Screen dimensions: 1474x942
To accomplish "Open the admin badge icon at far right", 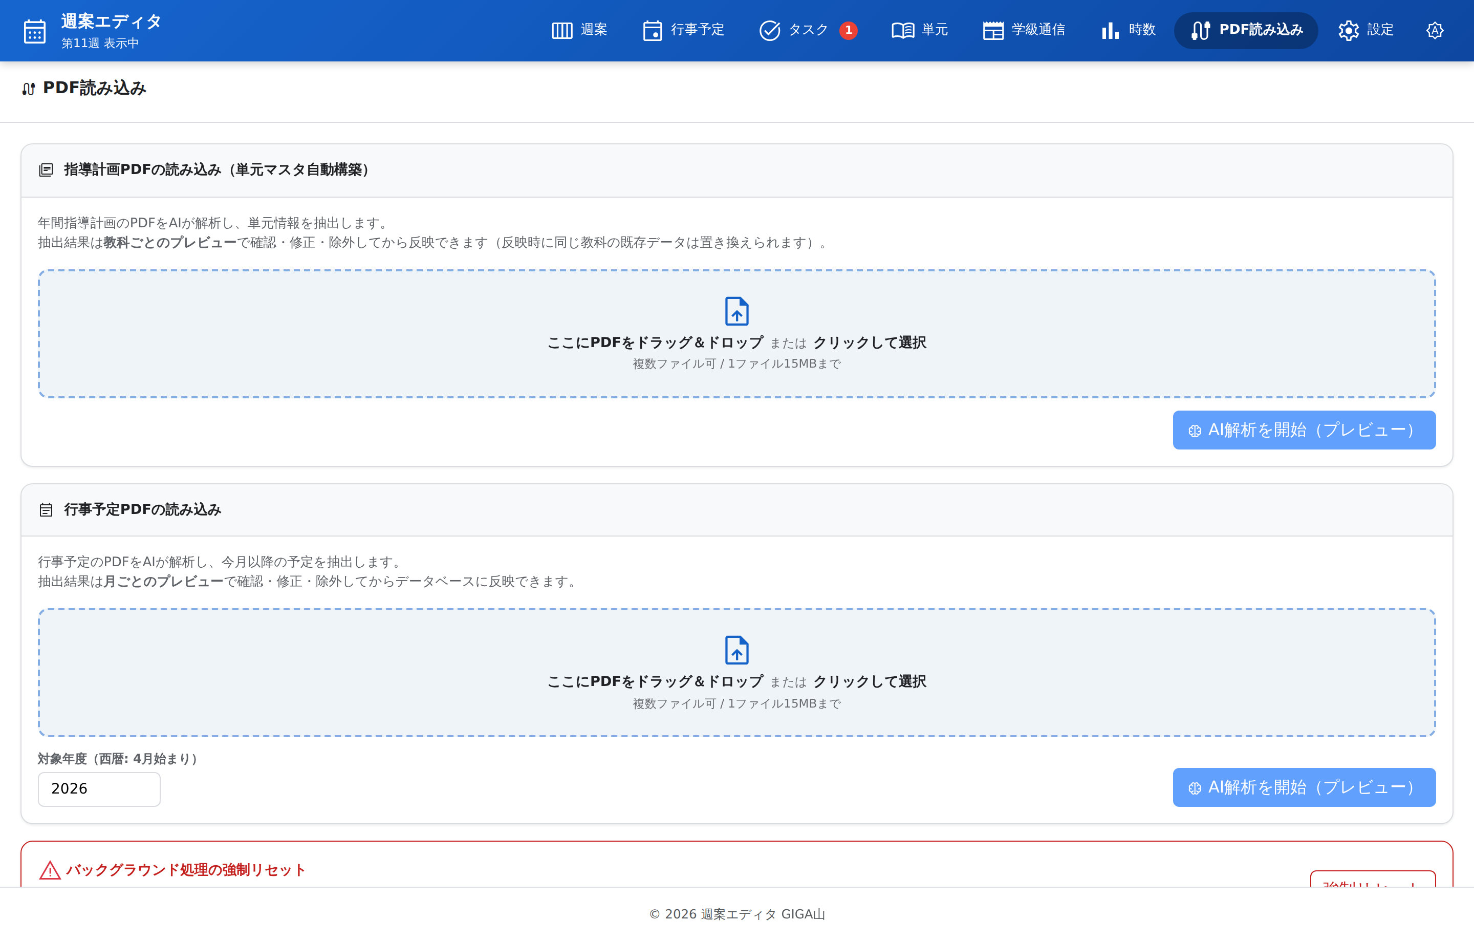I will pyautogui.click(x=1434, y=30).
